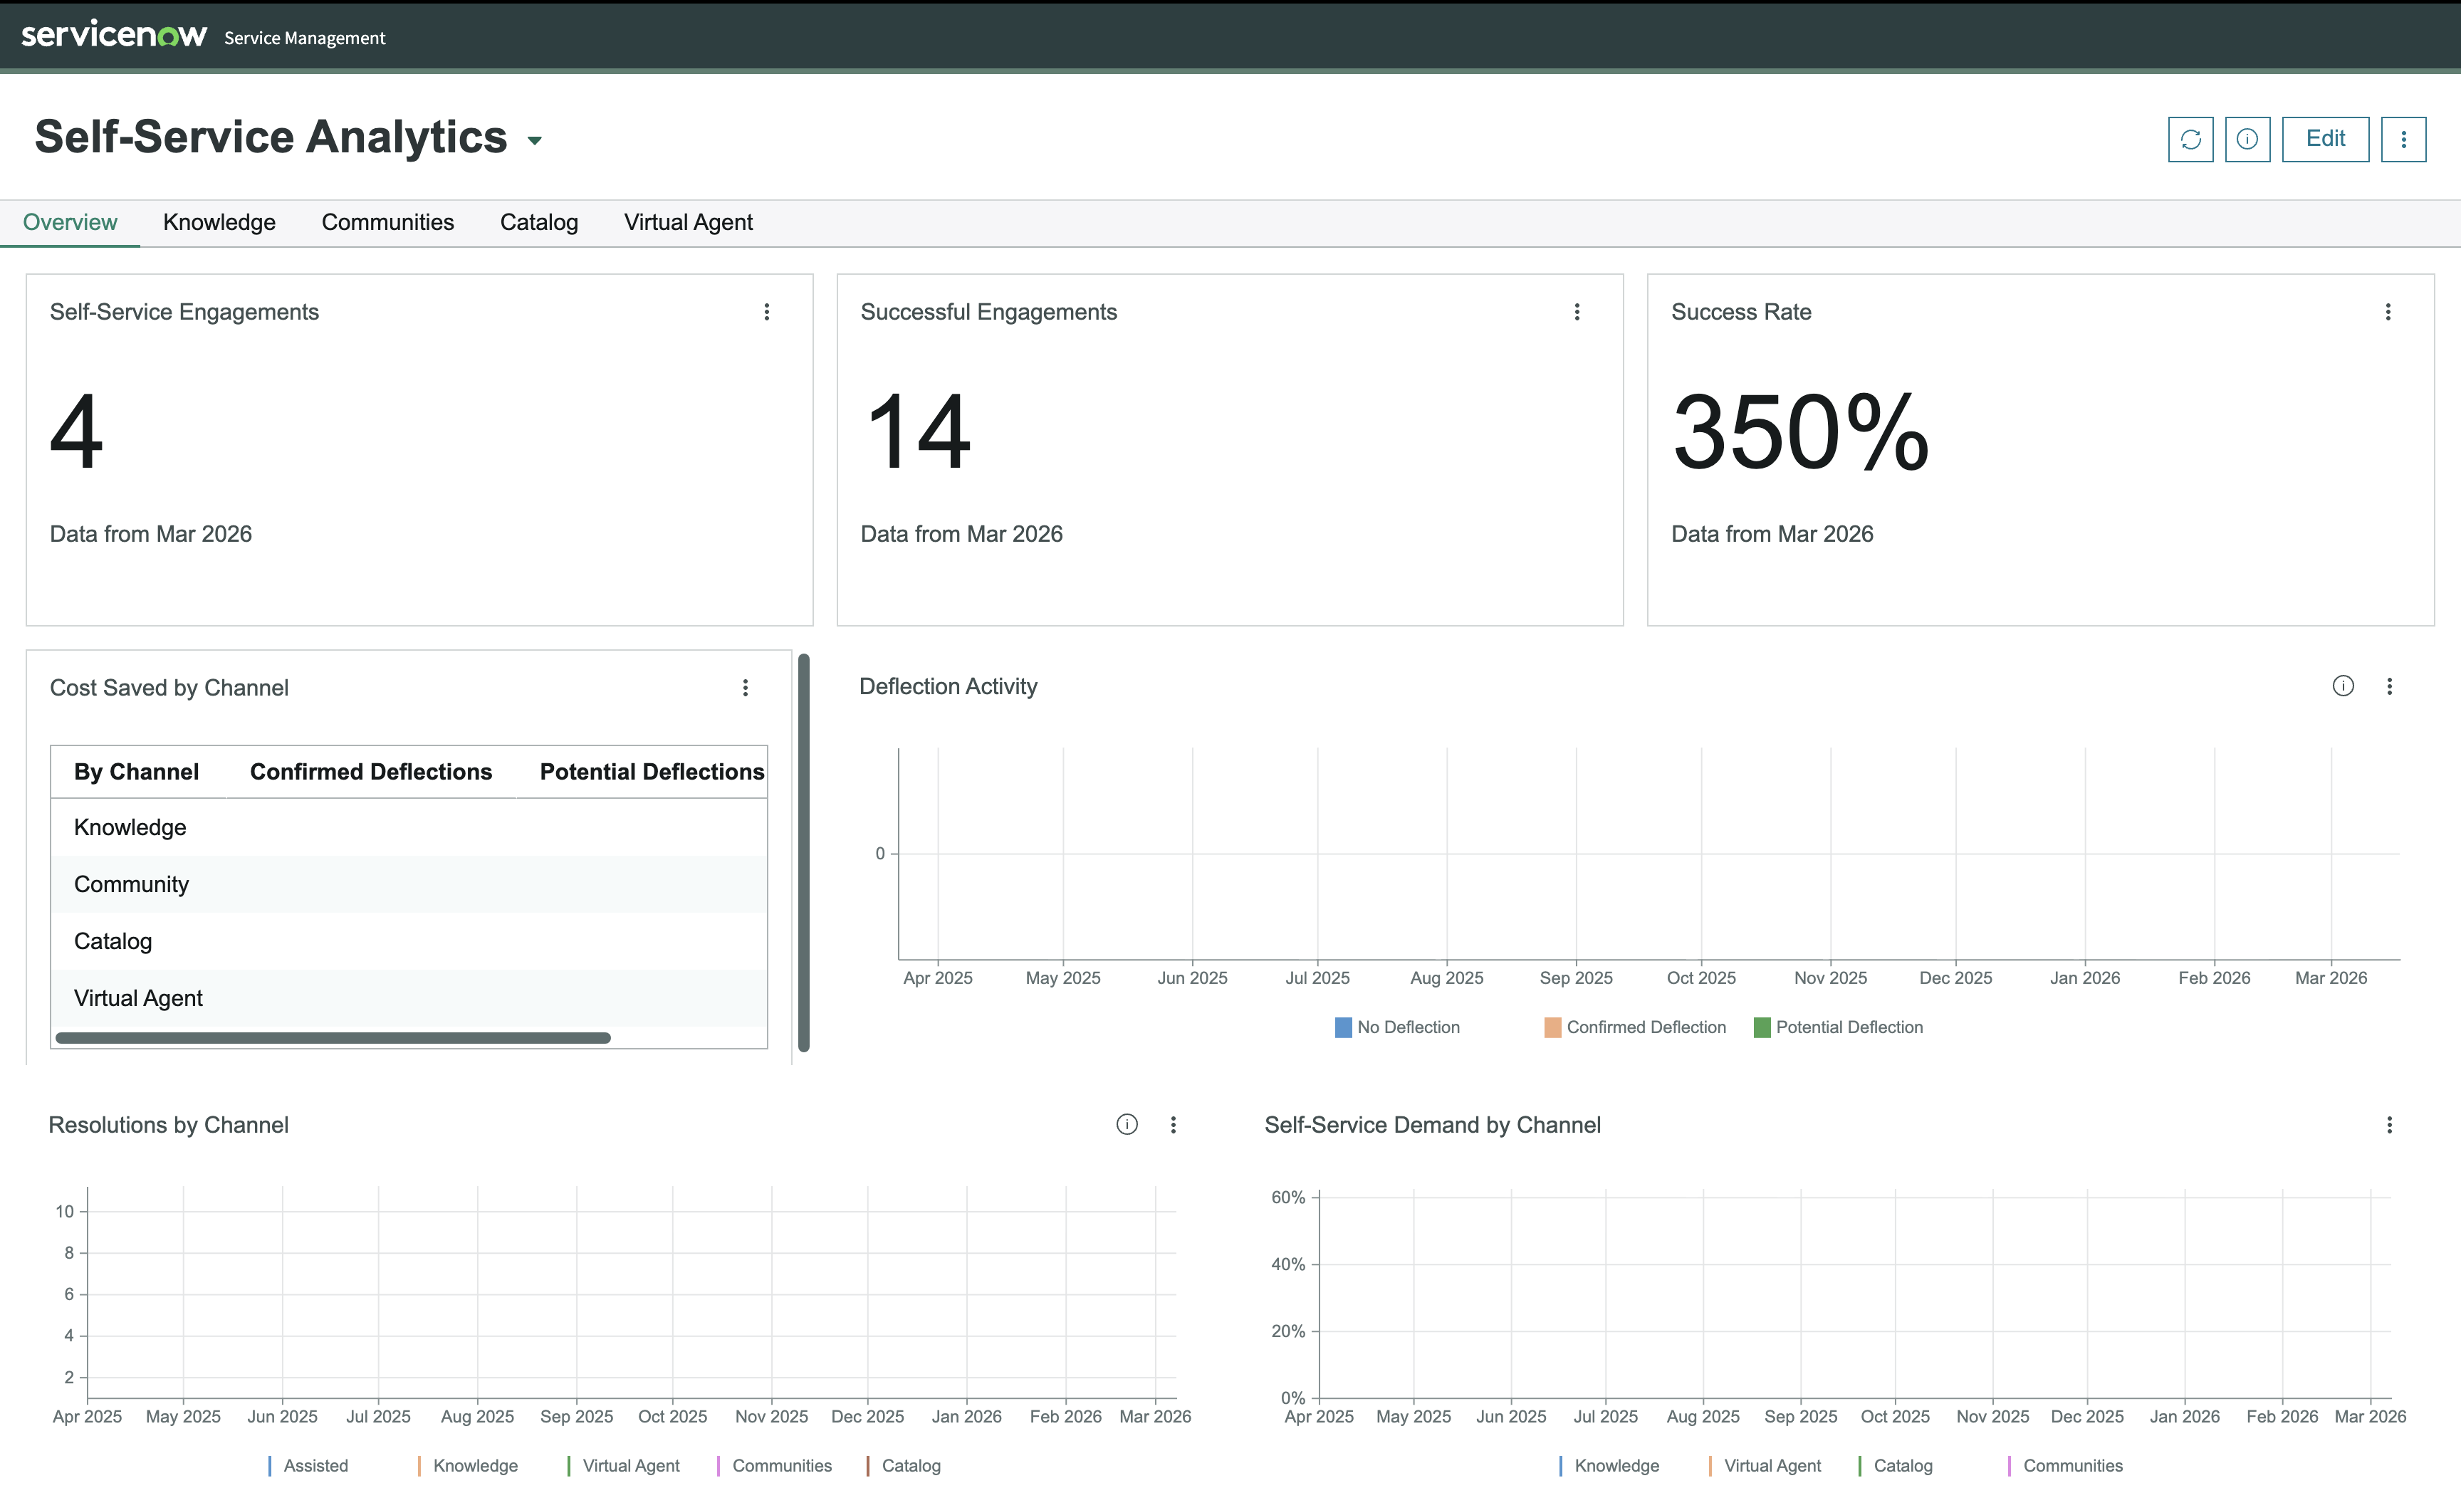Select the Community table row
The image size is (2461, 1488).
409,884
